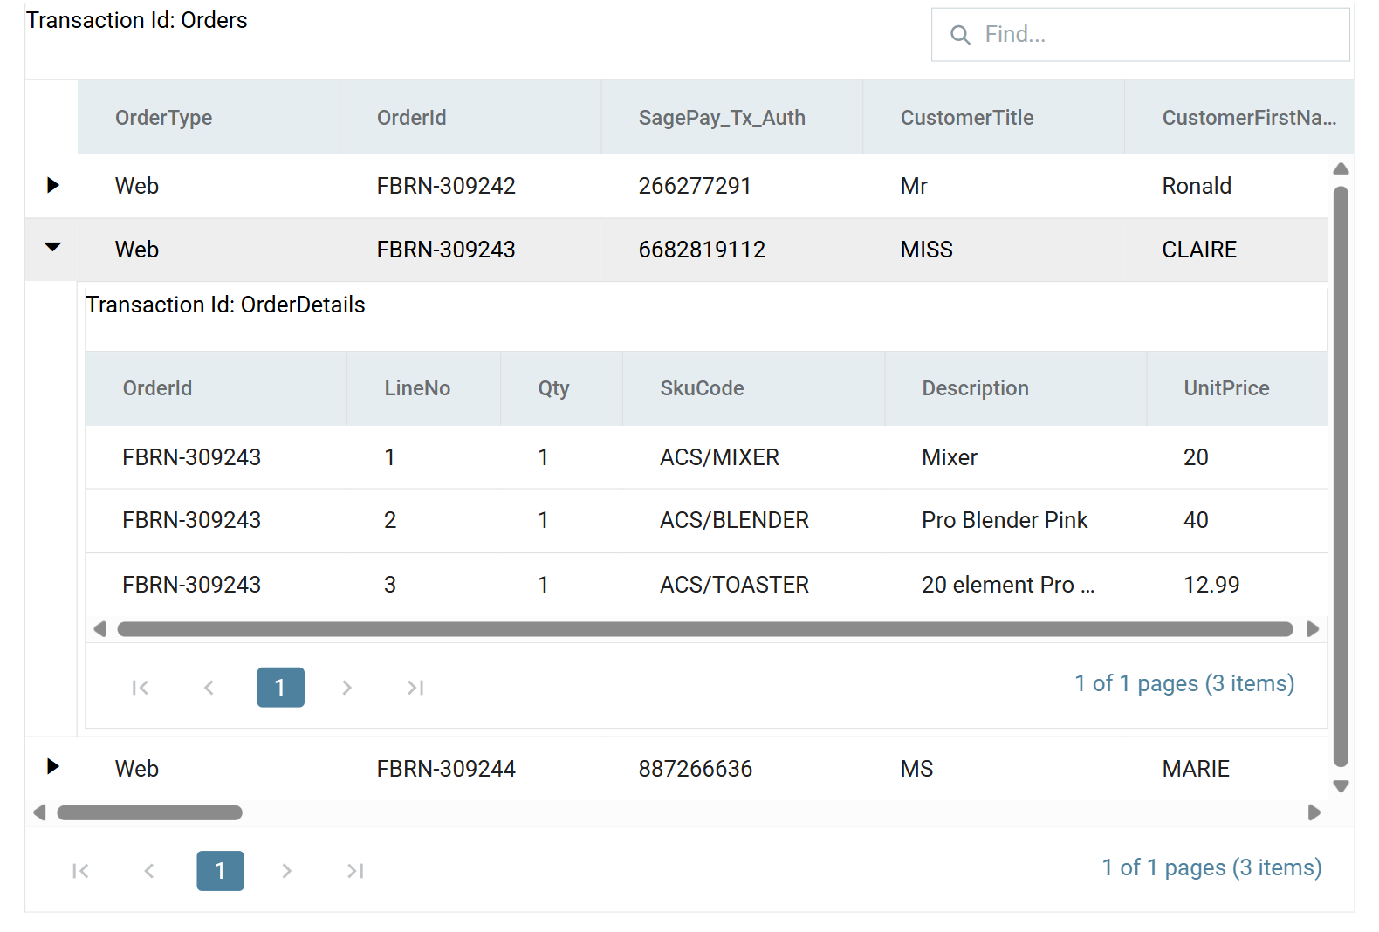Sort by OrderType column header

(x=209, y=118)
